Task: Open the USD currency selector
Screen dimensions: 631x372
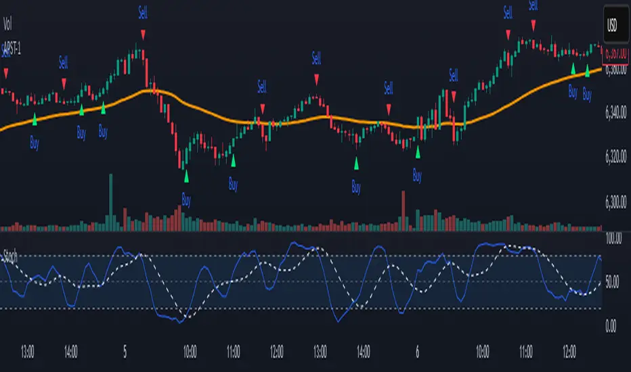Action: click(x=615, y=25)
